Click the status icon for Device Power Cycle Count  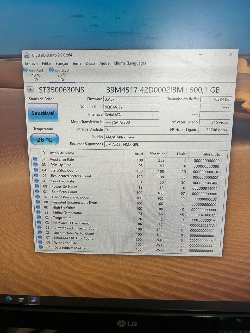(x=37, y=197)
